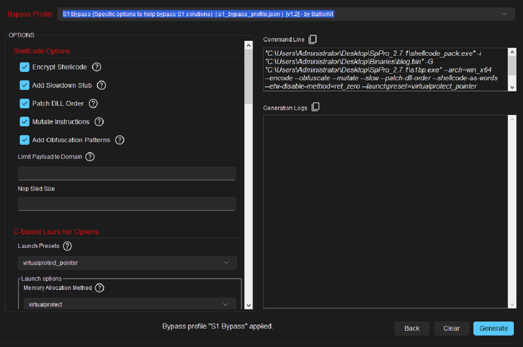
Task: Uncheck Add Obfuscation Patterns
Action: (x=24, y=140)
